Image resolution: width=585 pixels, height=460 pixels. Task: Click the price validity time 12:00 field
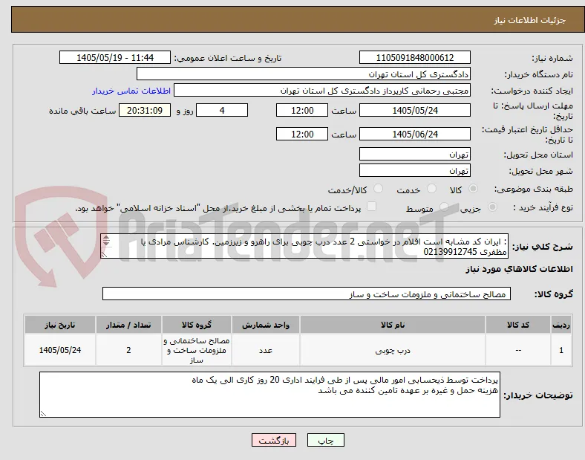coord(302,134)
